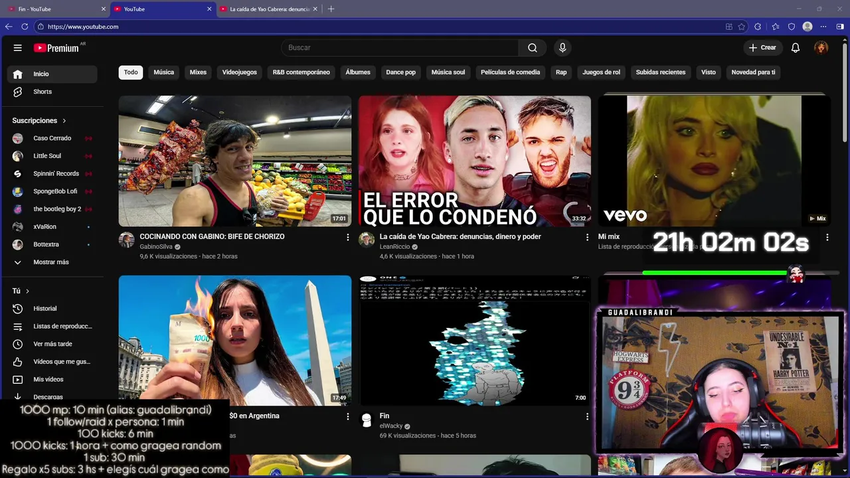Open the account avatar menu
Viewport: 850px width, 478px height.
tap(821, 48)
